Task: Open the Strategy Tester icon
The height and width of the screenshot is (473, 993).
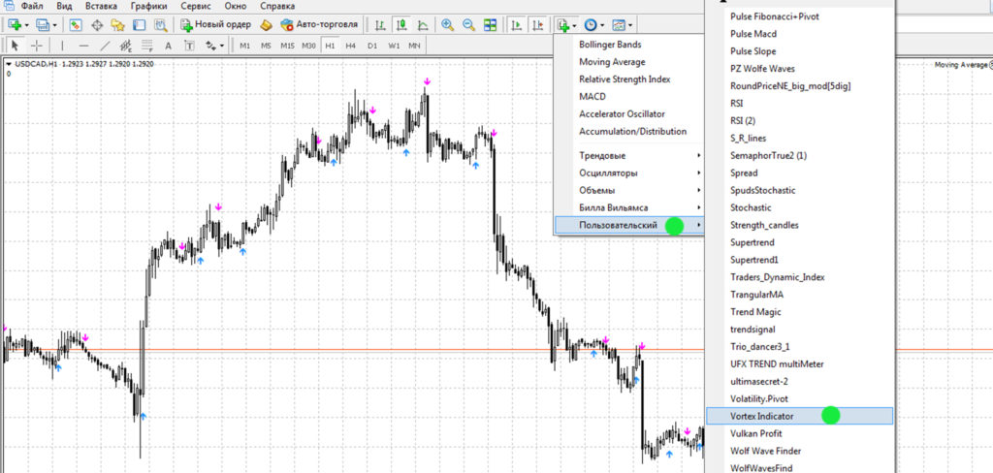Action: 160,25
